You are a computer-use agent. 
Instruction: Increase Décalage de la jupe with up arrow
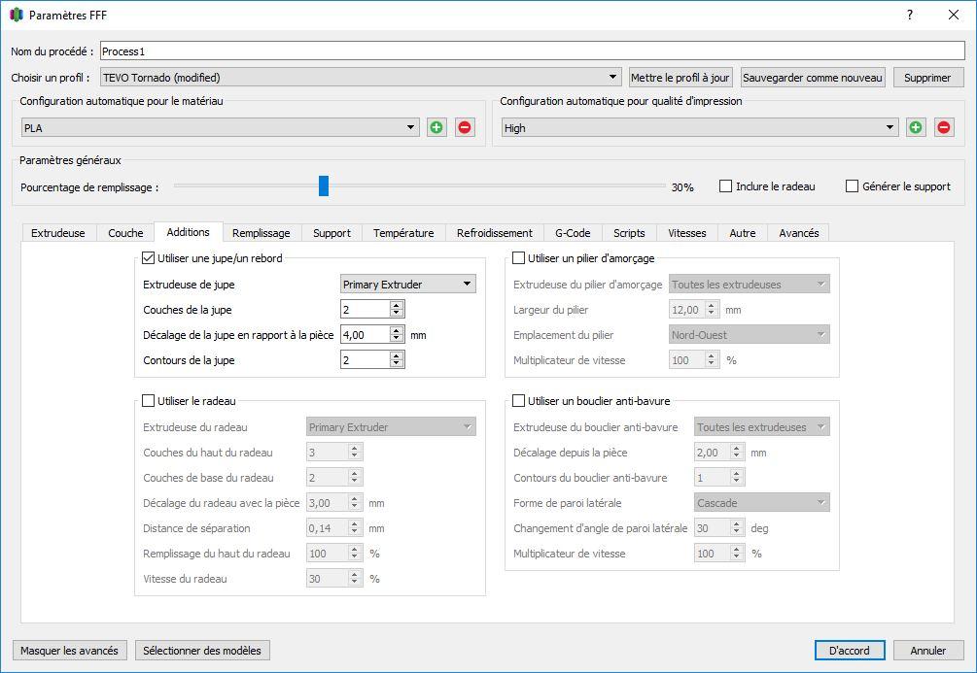[x=397, y=330]
